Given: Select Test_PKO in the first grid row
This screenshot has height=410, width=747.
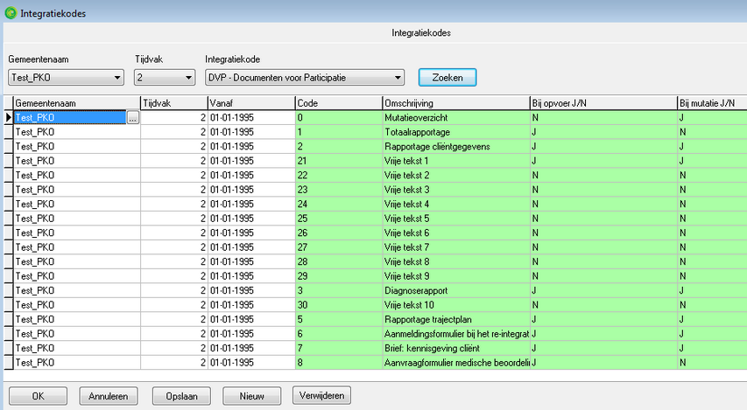Looking at the screenshot, I should [70, 117].
